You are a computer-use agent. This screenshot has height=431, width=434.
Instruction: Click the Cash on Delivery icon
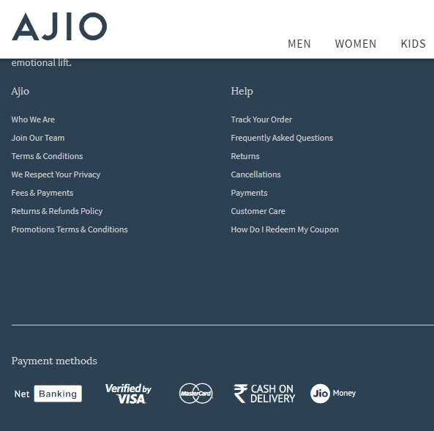(x=264, y=394)
